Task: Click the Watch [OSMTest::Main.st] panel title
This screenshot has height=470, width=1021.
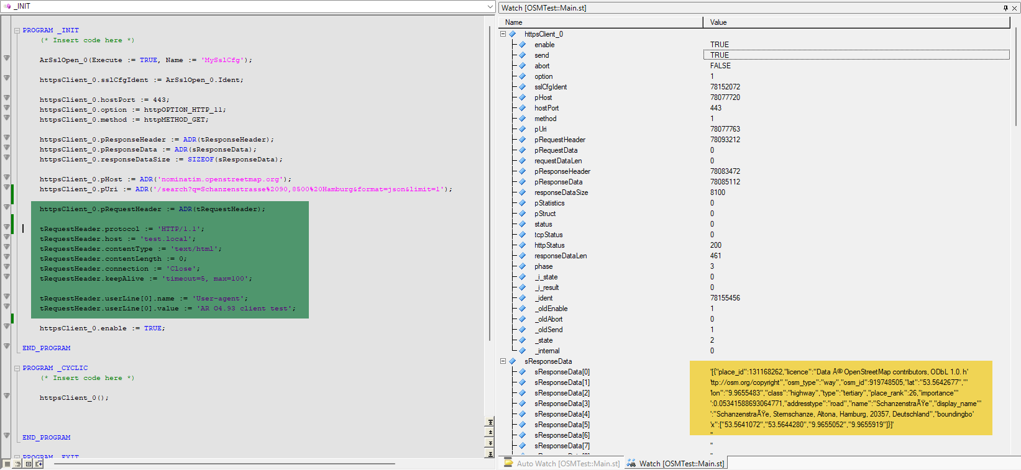Action: click(x=544, y=8)
